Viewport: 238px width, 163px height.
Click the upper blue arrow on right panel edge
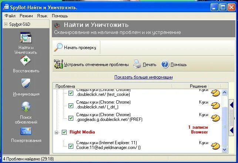231,105
